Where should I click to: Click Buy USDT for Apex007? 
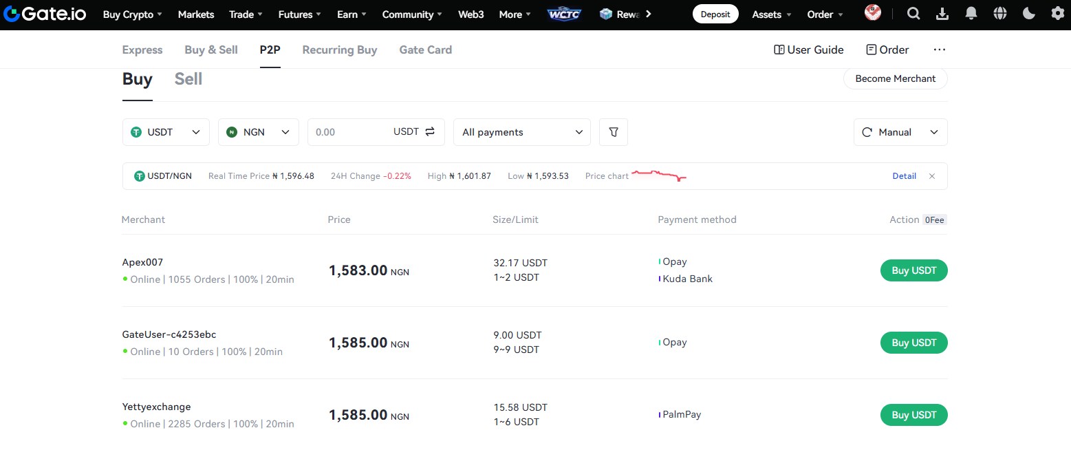click(914, 270)
